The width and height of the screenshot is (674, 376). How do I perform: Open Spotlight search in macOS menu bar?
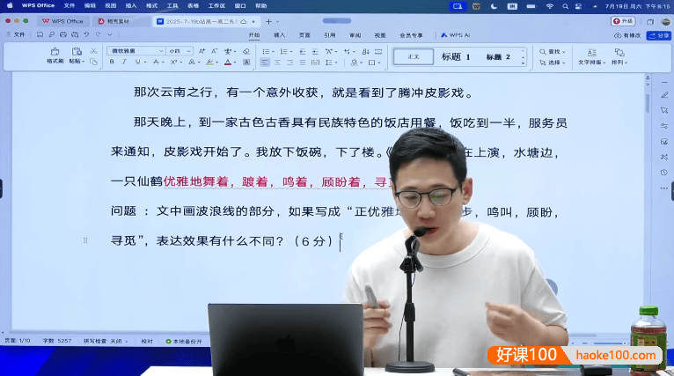point(565,6)
